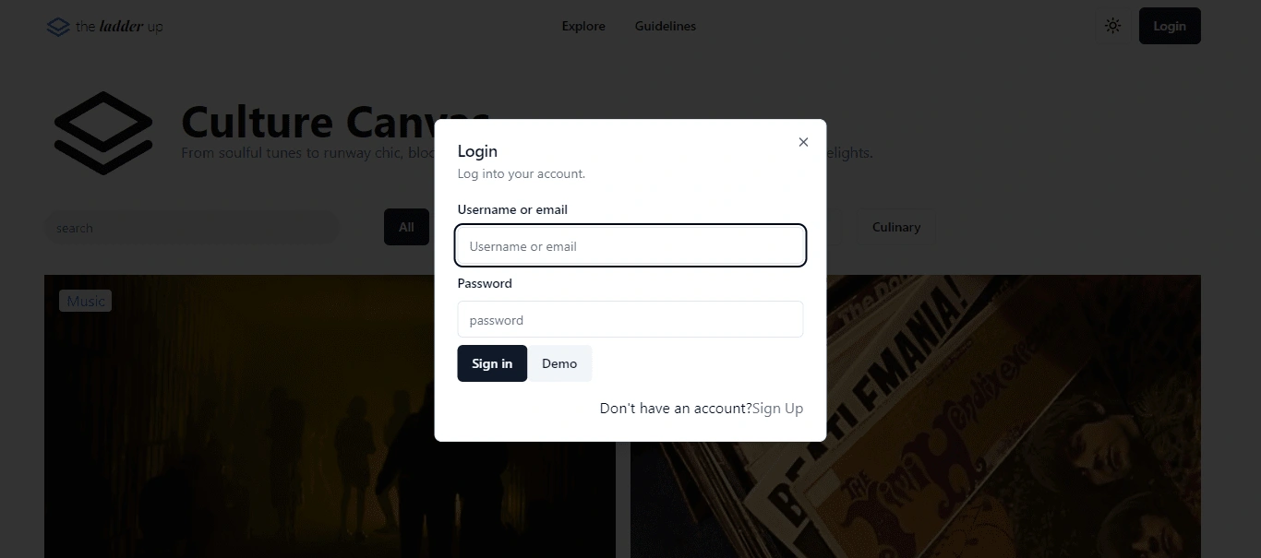Click the Music tag on the post

[x=86, y=302]
